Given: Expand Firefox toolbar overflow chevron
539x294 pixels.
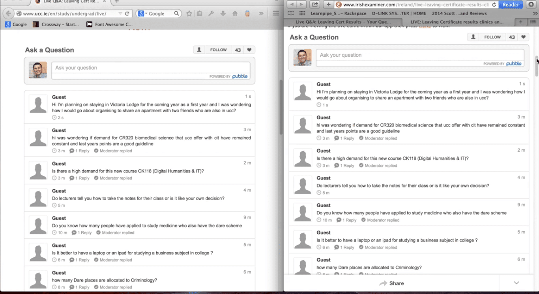Looking at the screenshot, I should coord(261,13).
